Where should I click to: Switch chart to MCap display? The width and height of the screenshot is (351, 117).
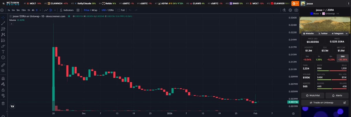pos(95,10)
